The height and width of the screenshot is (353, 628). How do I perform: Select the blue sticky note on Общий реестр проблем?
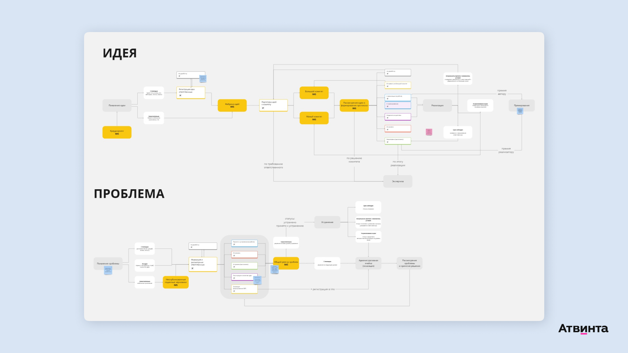(275, 269)
